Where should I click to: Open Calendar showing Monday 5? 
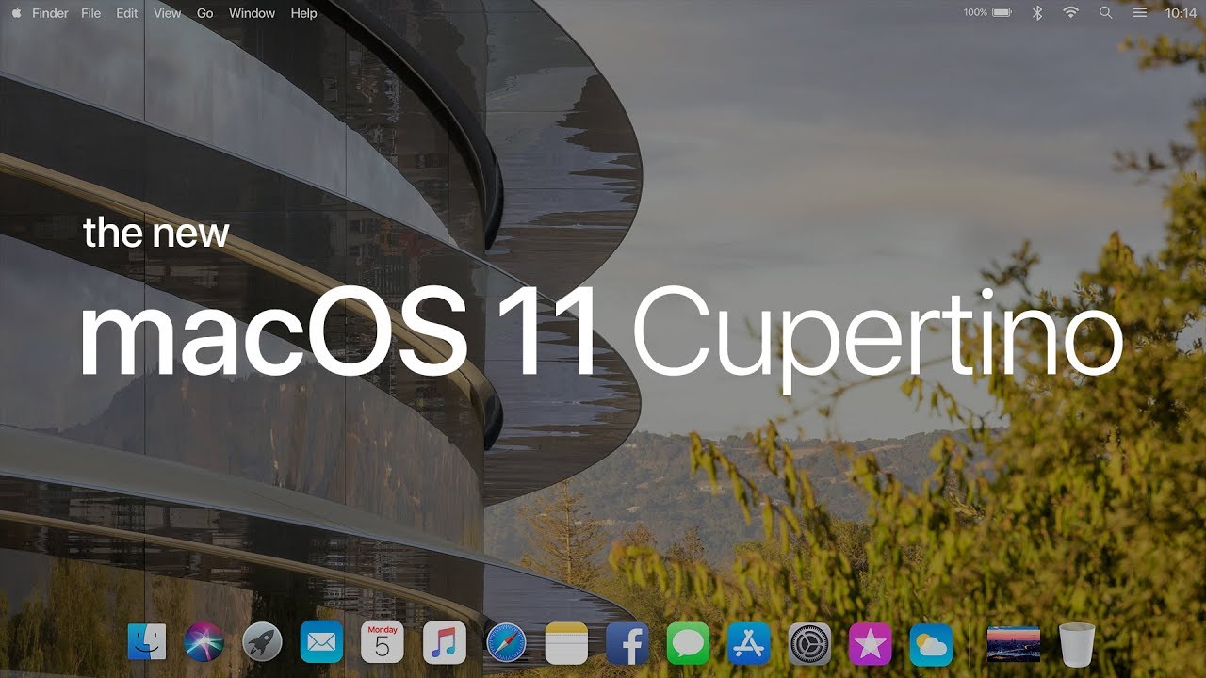tap(383, 643)
